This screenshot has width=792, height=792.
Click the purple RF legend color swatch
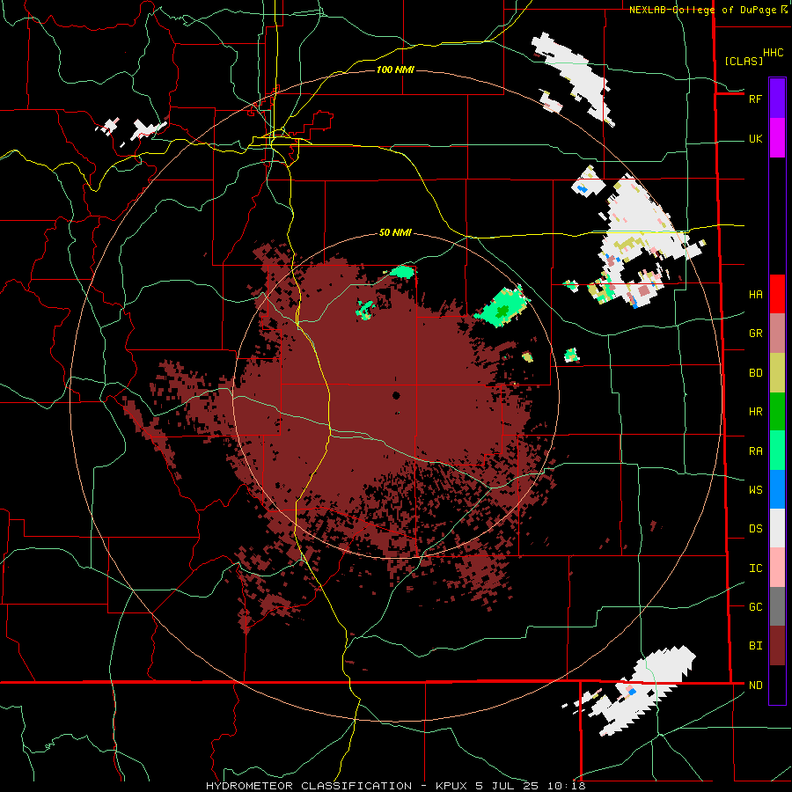(x=777, y=98)
